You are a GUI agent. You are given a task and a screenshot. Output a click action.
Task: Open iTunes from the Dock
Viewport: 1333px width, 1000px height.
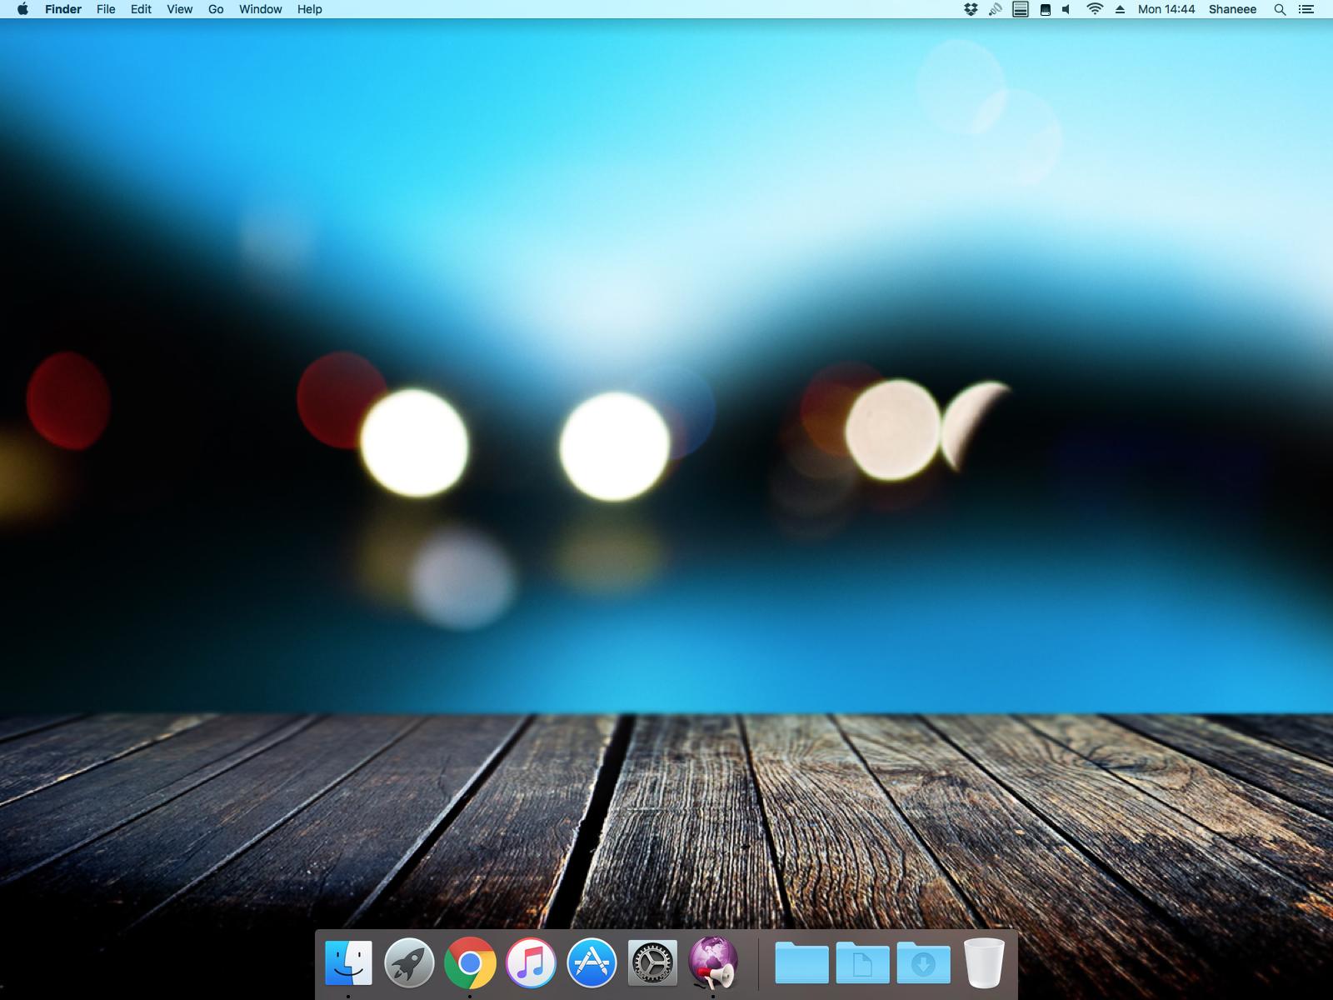[531, 963]
